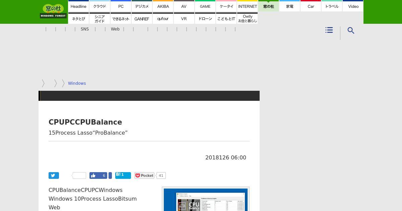Open 家電 site tab
The height and width of the screenshot is (211, 402).
[x=289, y=6]
